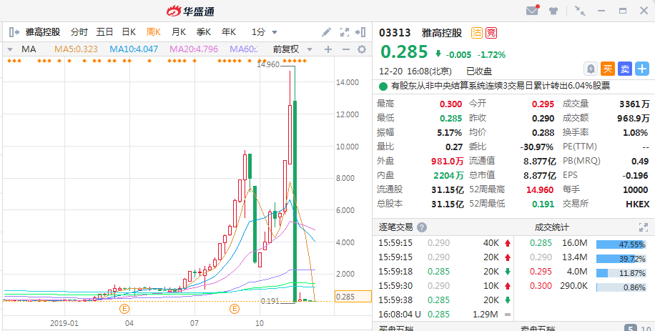Image resolution: width=655 pixels, height=331 pixels.
Task: Click the 39.72% volume bar
Action: point(621,259)
